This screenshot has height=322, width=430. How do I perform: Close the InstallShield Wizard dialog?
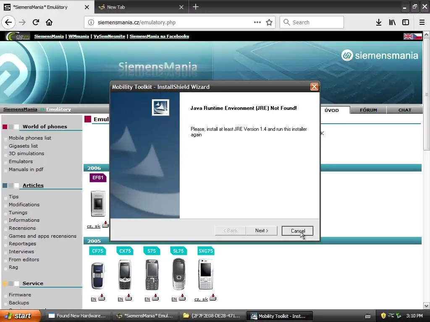[x=314, y=87]
